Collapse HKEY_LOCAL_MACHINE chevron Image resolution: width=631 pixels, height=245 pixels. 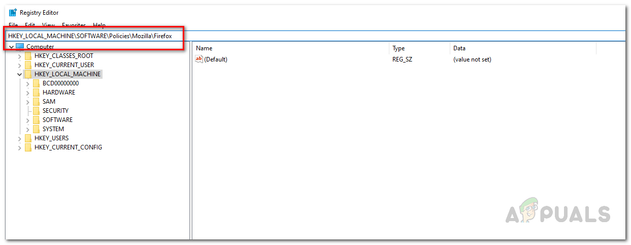pyautogui.click(x=19, y=74)
